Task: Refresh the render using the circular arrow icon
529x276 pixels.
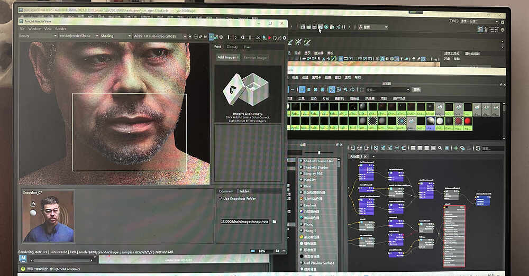Action: 274,37
